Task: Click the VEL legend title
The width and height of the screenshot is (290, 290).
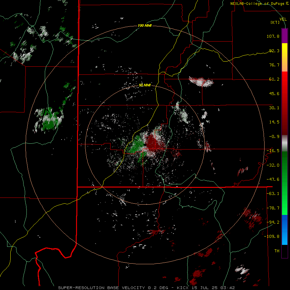Action: [283, 19]
